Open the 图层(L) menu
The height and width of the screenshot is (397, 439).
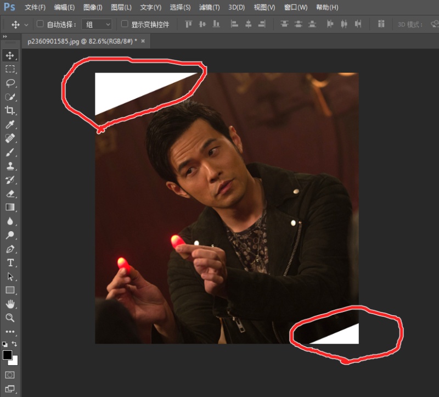[x=121, y=7]
